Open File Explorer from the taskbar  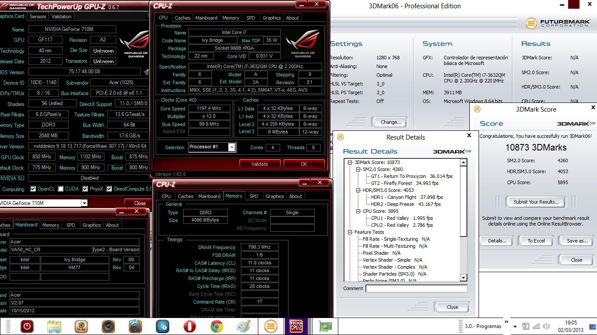click(54, 326)
